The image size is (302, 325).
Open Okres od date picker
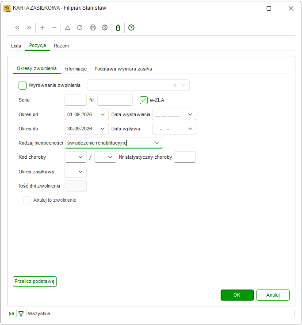103,114
